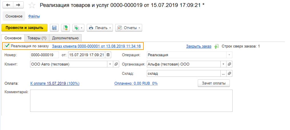Open the Заказ клиента 0000-000001 link
The image size is (290, 130).
click(96, 46)
